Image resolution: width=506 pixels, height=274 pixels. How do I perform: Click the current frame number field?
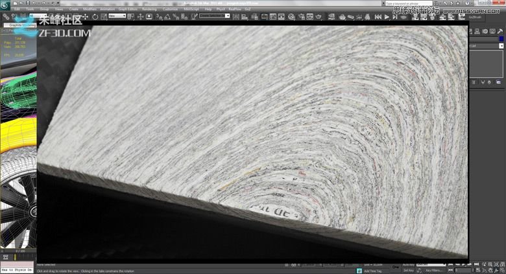[x=464, y=270]
